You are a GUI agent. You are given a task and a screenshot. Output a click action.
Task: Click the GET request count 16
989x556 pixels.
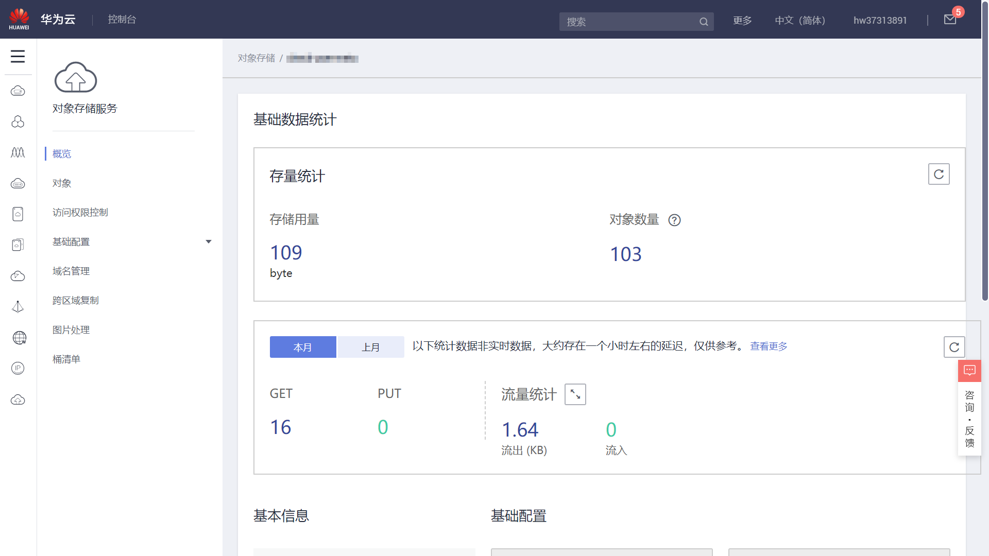[x=281, y=427]
